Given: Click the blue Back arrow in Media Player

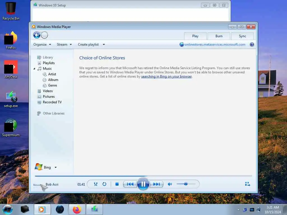Looking at the screenshot, I should pyautogui.click(x=37, y=35).
